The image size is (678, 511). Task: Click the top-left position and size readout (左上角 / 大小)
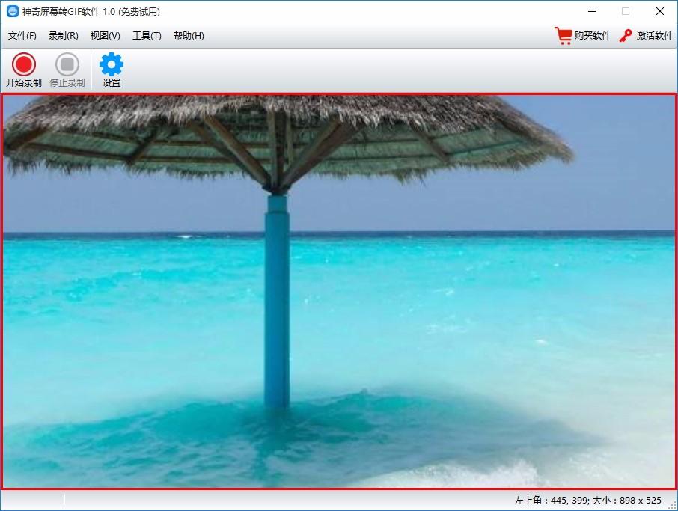[x=588, y=501]
